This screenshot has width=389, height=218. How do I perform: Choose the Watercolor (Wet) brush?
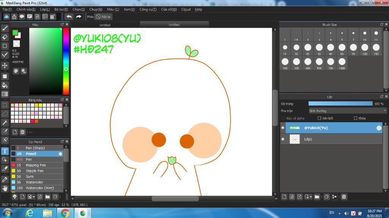point(37,188)
